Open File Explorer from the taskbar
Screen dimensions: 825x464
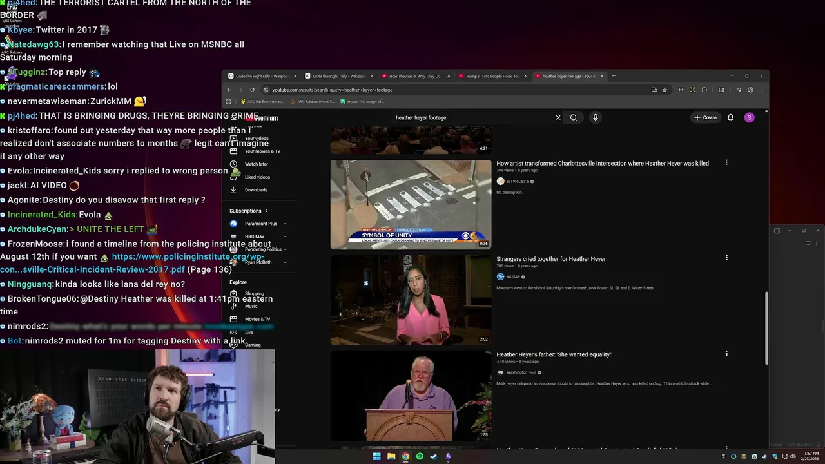tap(391, 456)
